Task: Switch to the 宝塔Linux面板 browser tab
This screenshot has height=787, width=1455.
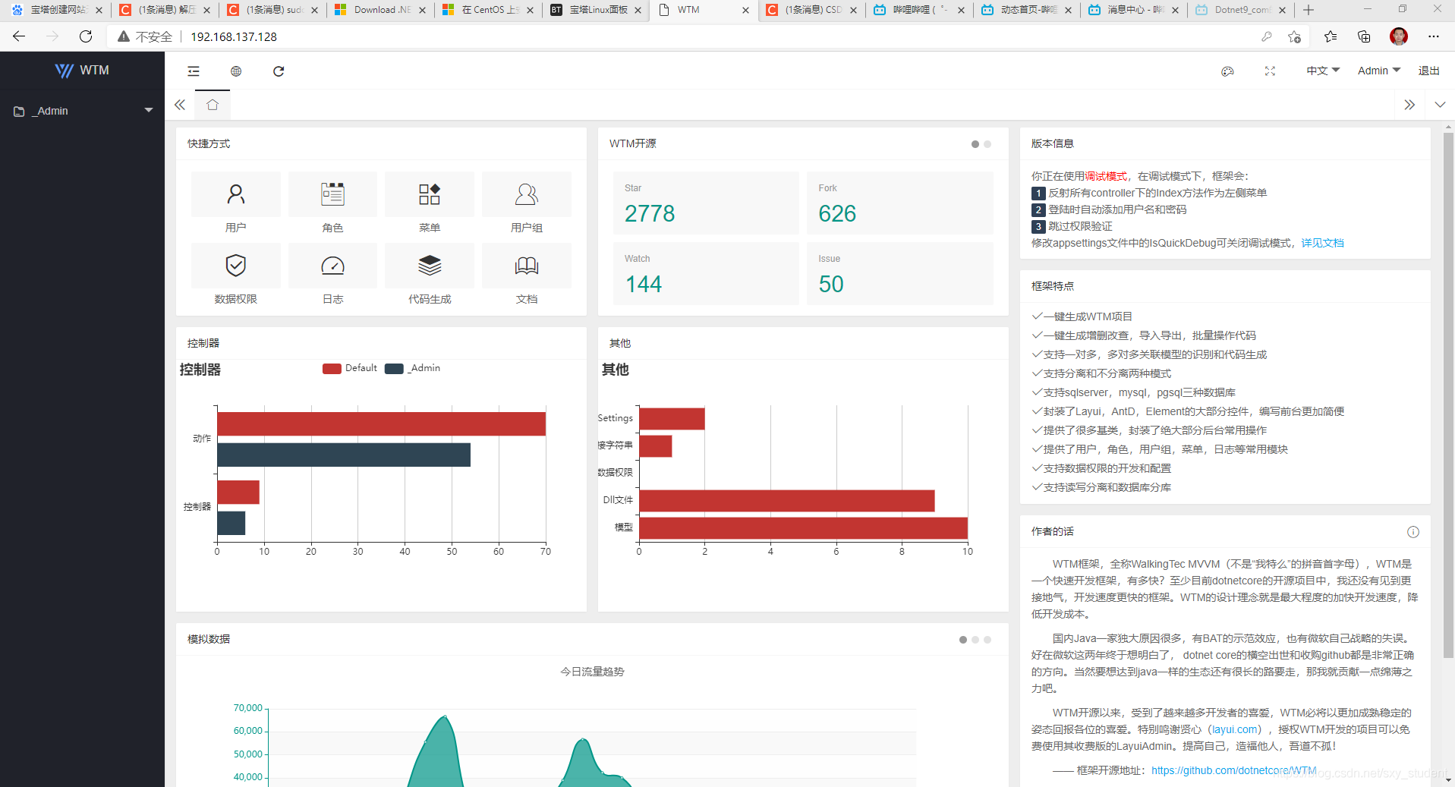Action: pyautogui.click(x=596, y=10)
